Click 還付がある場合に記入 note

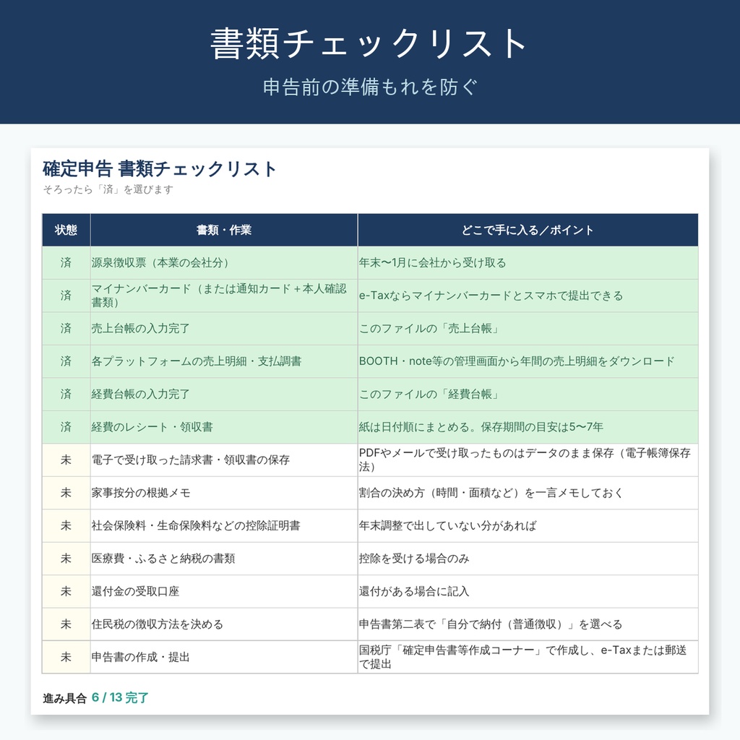[528, 591]
